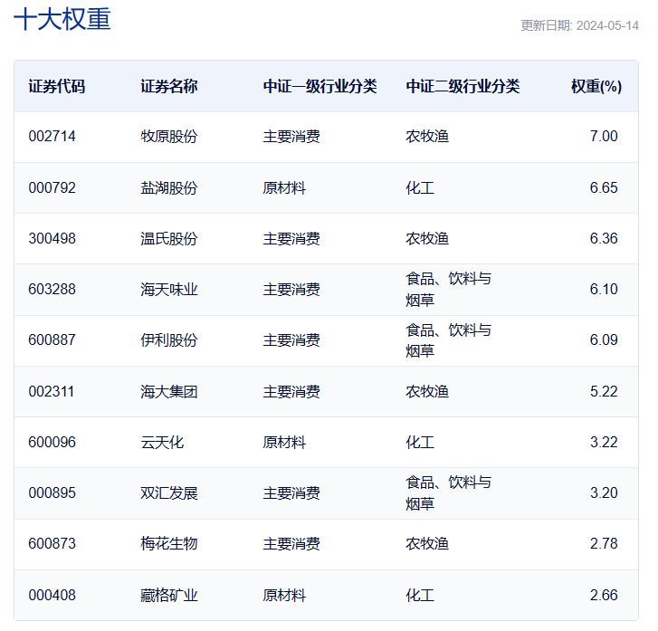Click the weight value 3.22
The width and height of the screenshot is (658, 631).
pos(604,442)
